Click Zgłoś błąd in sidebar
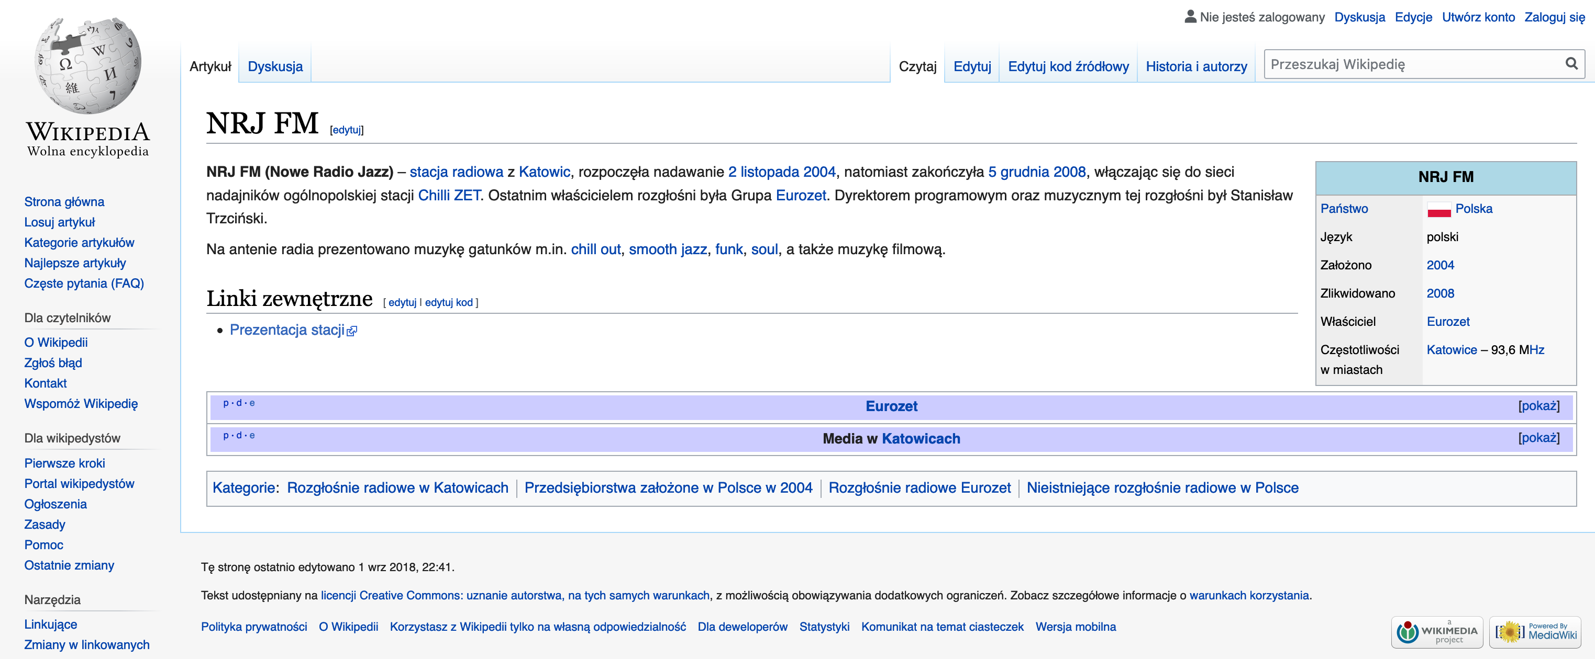Image resolution: width=1595 pixels, height=659 pixels. coord(53,363)
